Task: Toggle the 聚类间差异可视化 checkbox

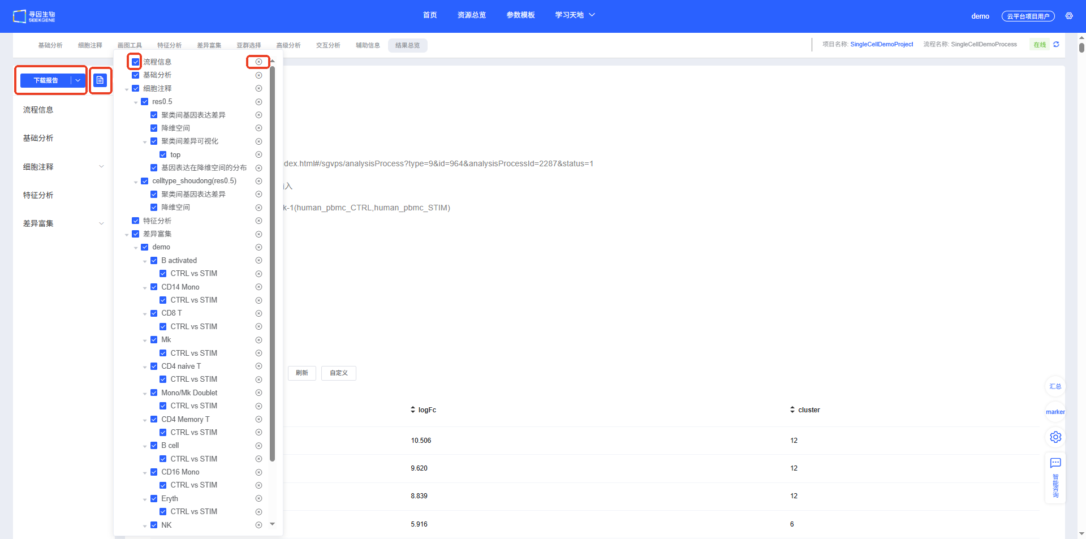Action: (x=154, y=141)
